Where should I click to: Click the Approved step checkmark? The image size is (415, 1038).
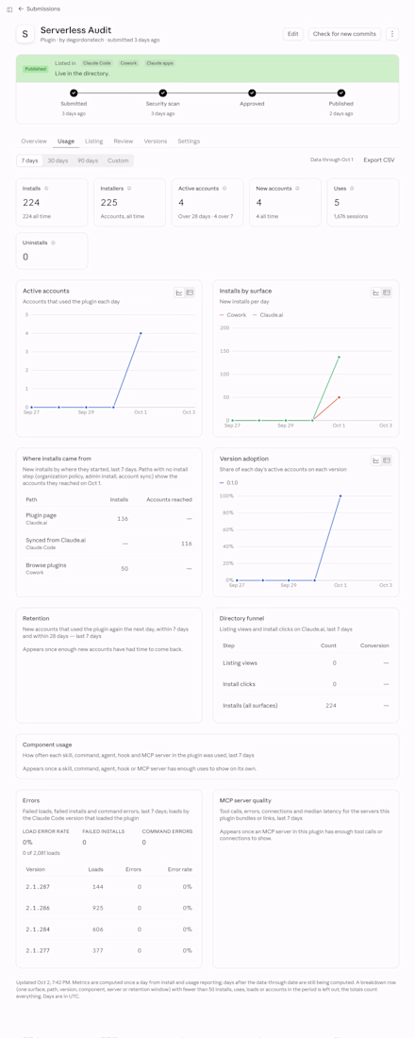252,93
